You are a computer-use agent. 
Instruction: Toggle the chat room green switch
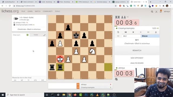click(x=28, y=35)
